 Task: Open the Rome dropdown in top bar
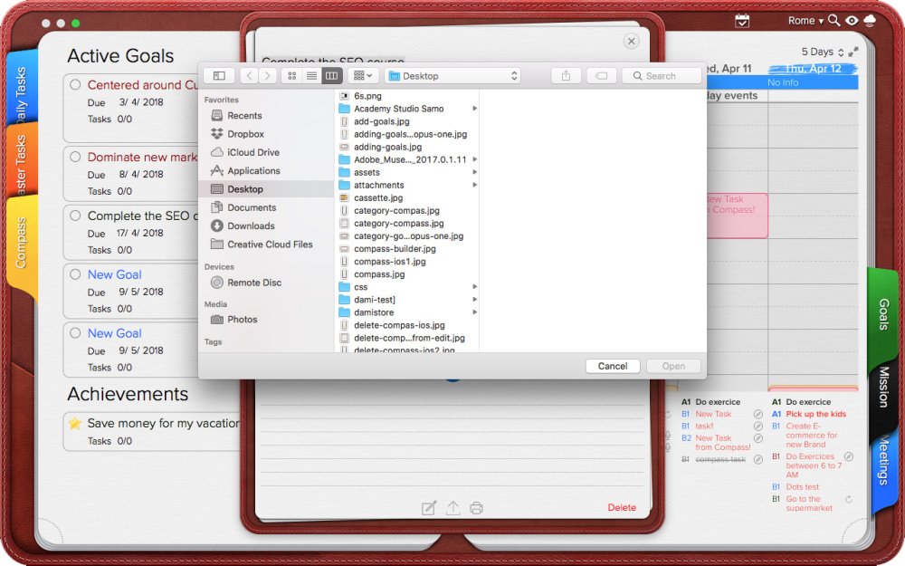click(805, 21)
